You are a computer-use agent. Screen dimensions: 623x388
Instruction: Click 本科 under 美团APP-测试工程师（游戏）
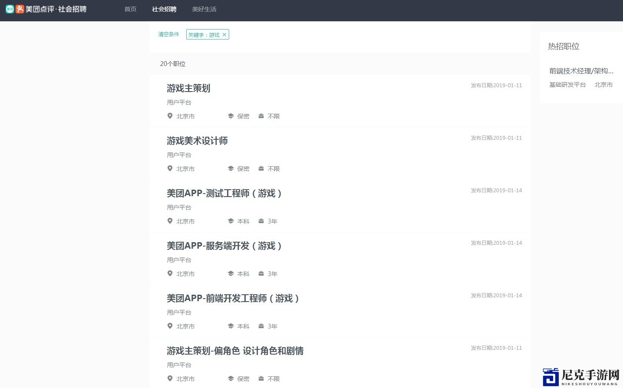click(243, 221)
